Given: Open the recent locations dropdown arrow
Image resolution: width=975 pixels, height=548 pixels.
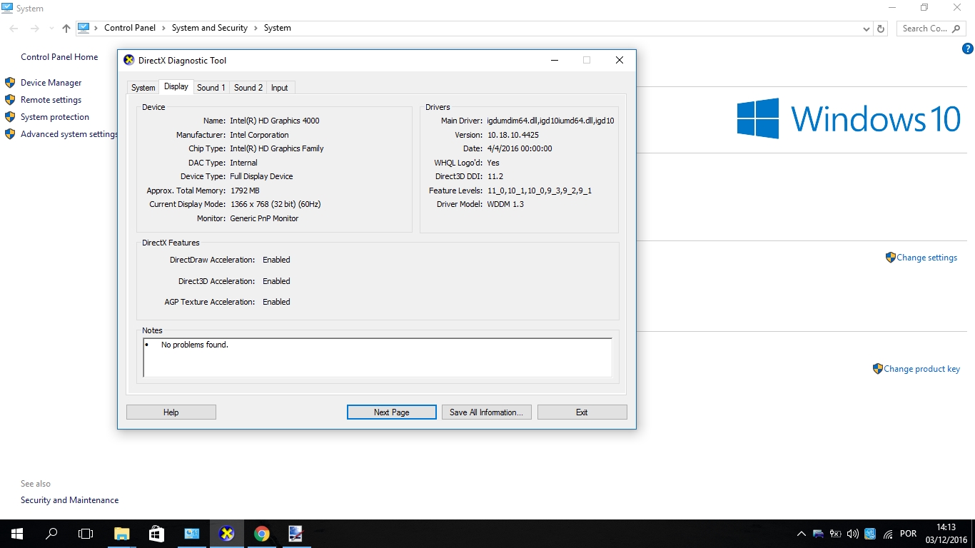Looking at the screenshot, I should (x=51, y=29).
